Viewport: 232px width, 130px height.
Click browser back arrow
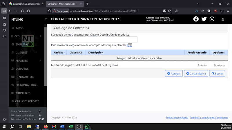[x=10, y=11]
